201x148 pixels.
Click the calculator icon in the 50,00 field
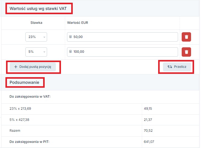[70, 37]
